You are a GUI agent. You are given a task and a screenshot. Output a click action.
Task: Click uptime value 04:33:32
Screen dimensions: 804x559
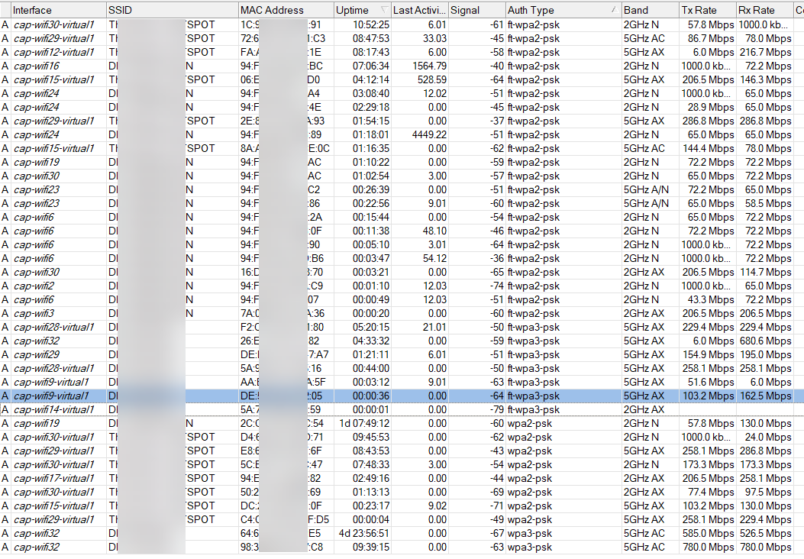371,341
